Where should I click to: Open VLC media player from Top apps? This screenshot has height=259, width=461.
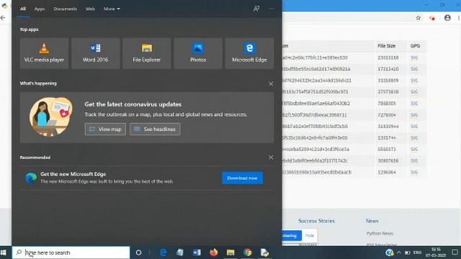coord(44,53)
